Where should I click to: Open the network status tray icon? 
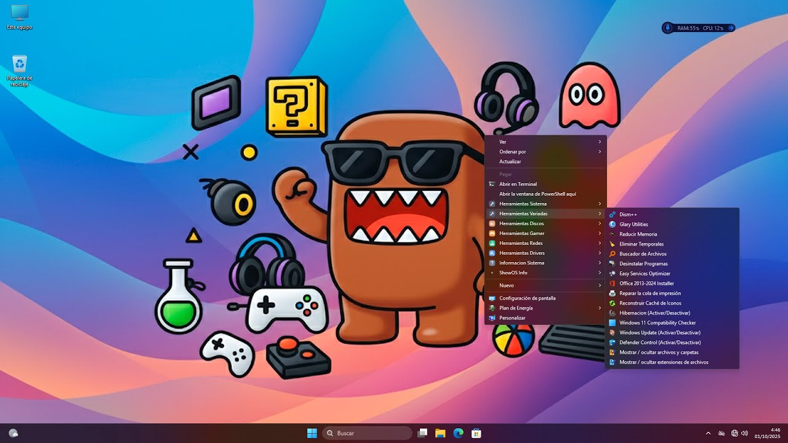[x=734, y=433]
